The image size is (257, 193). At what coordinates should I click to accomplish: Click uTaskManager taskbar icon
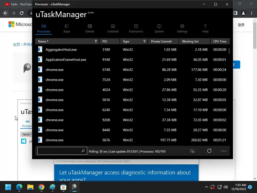pos(74,187)
